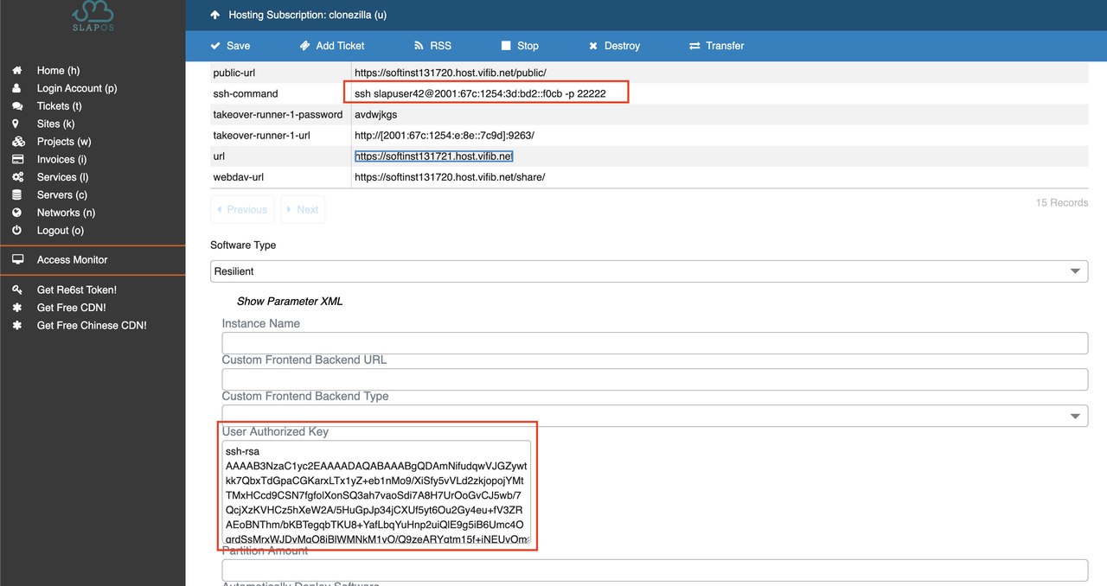Click the Transfer arrows icon
This screenshot has height=586, width=1107.
click(x=694, y=46)
